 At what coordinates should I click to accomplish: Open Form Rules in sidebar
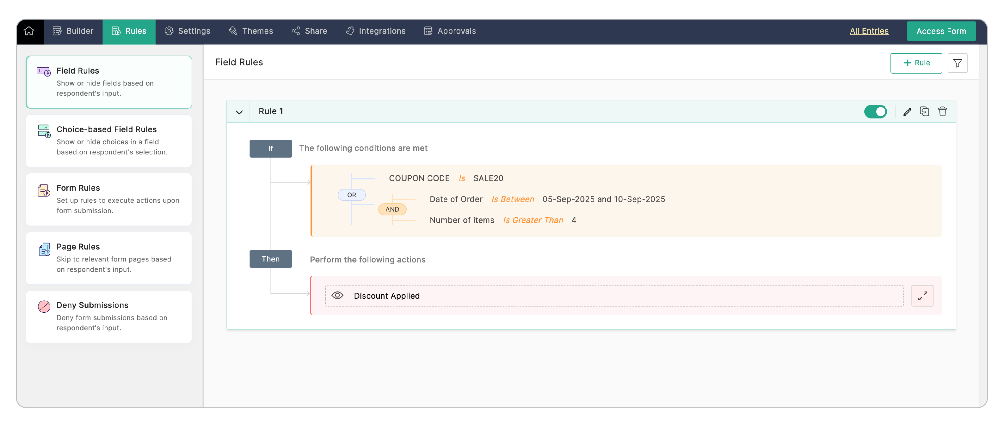tap(109, 199)
